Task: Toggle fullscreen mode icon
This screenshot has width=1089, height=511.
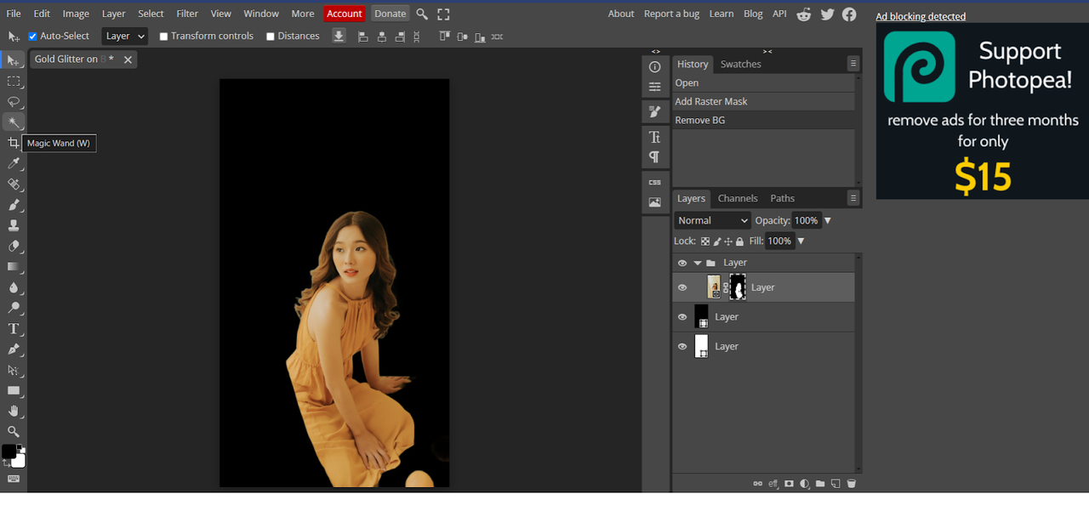Action: click(x=443, y=14)
